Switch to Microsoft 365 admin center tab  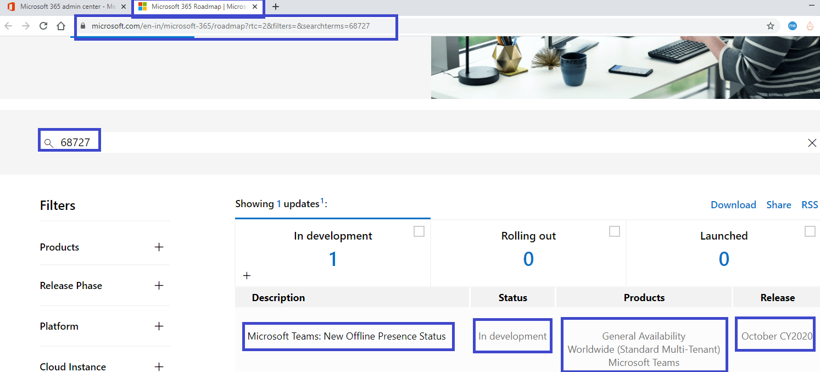point(66,7)
